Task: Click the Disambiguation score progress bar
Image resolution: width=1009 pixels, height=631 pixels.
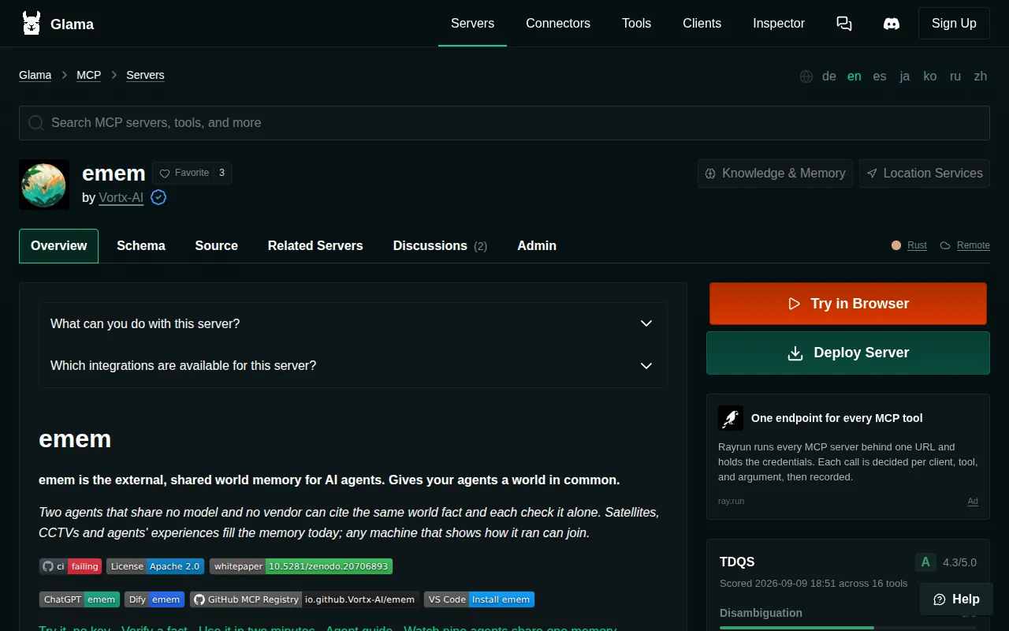Action: pos(848,628)
